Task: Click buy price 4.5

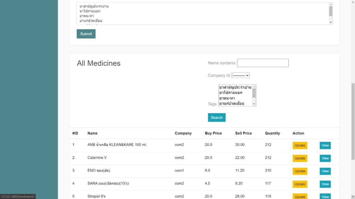Action: (x=207, y=183)
